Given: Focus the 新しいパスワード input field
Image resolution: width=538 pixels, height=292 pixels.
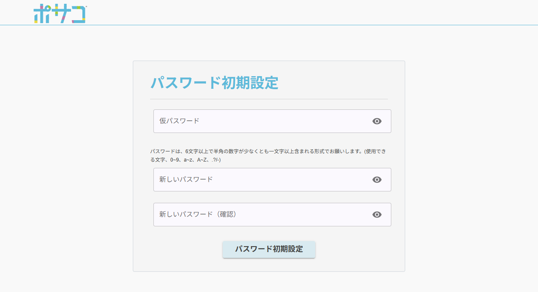Looking at the screenshot, I should point(272,180).
